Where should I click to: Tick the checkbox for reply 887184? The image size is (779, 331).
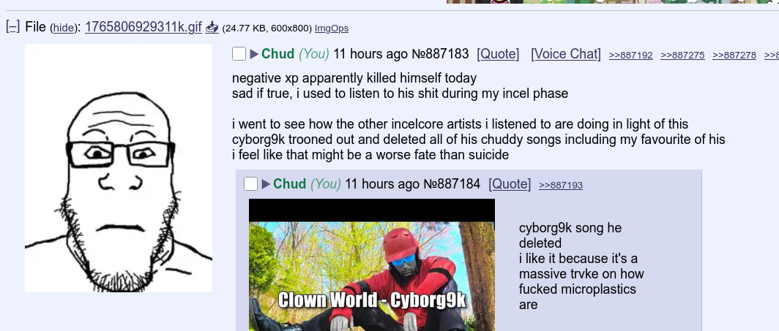pos(251,184)
